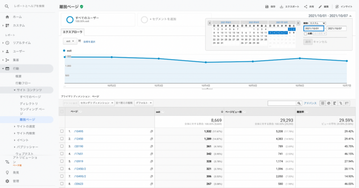Go to previous month in calendar
359x188 pixels.
(210, 23)
